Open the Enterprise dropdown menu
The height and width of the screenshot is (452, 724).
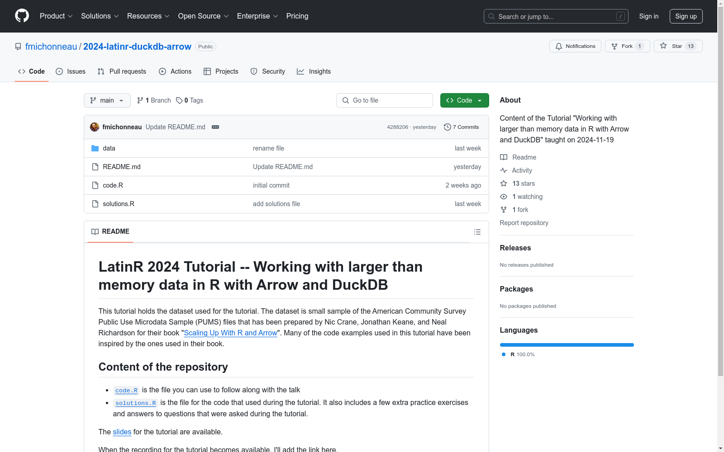257,16
